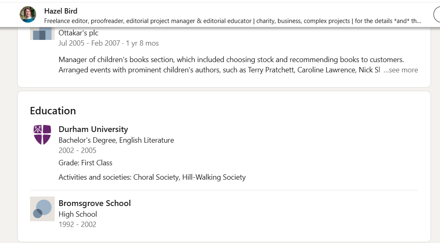The image size is (440, 243).
Task: Click the Activities and societies line
Action: (152, 177)
